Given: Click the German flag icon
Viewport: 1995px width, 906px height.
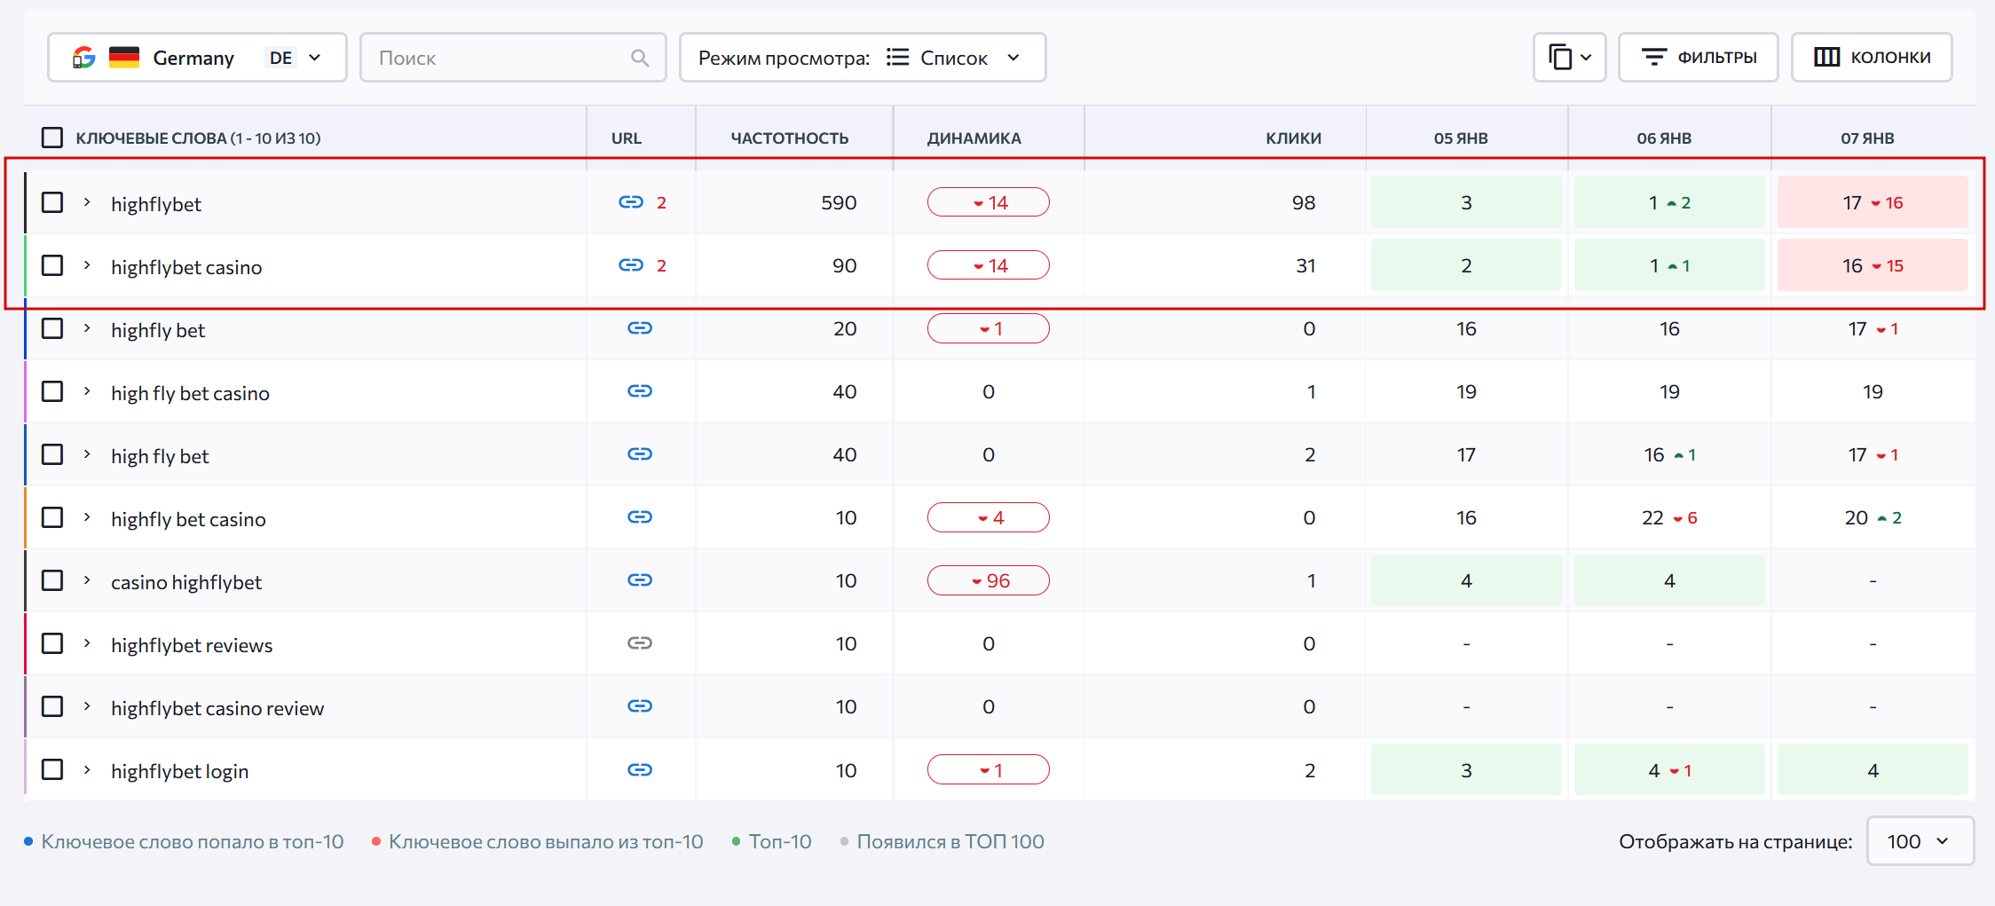Looking at the screenshot, I should pyautogui.click(x=124, y=58).
